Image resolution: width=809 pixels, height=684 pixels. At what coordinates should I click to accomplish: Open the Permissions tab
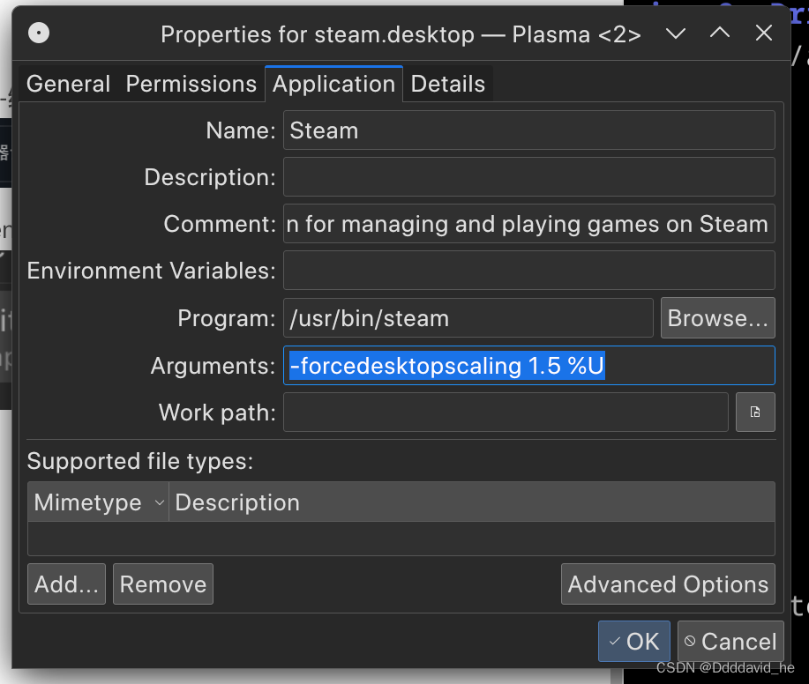[x=191, y=84]
